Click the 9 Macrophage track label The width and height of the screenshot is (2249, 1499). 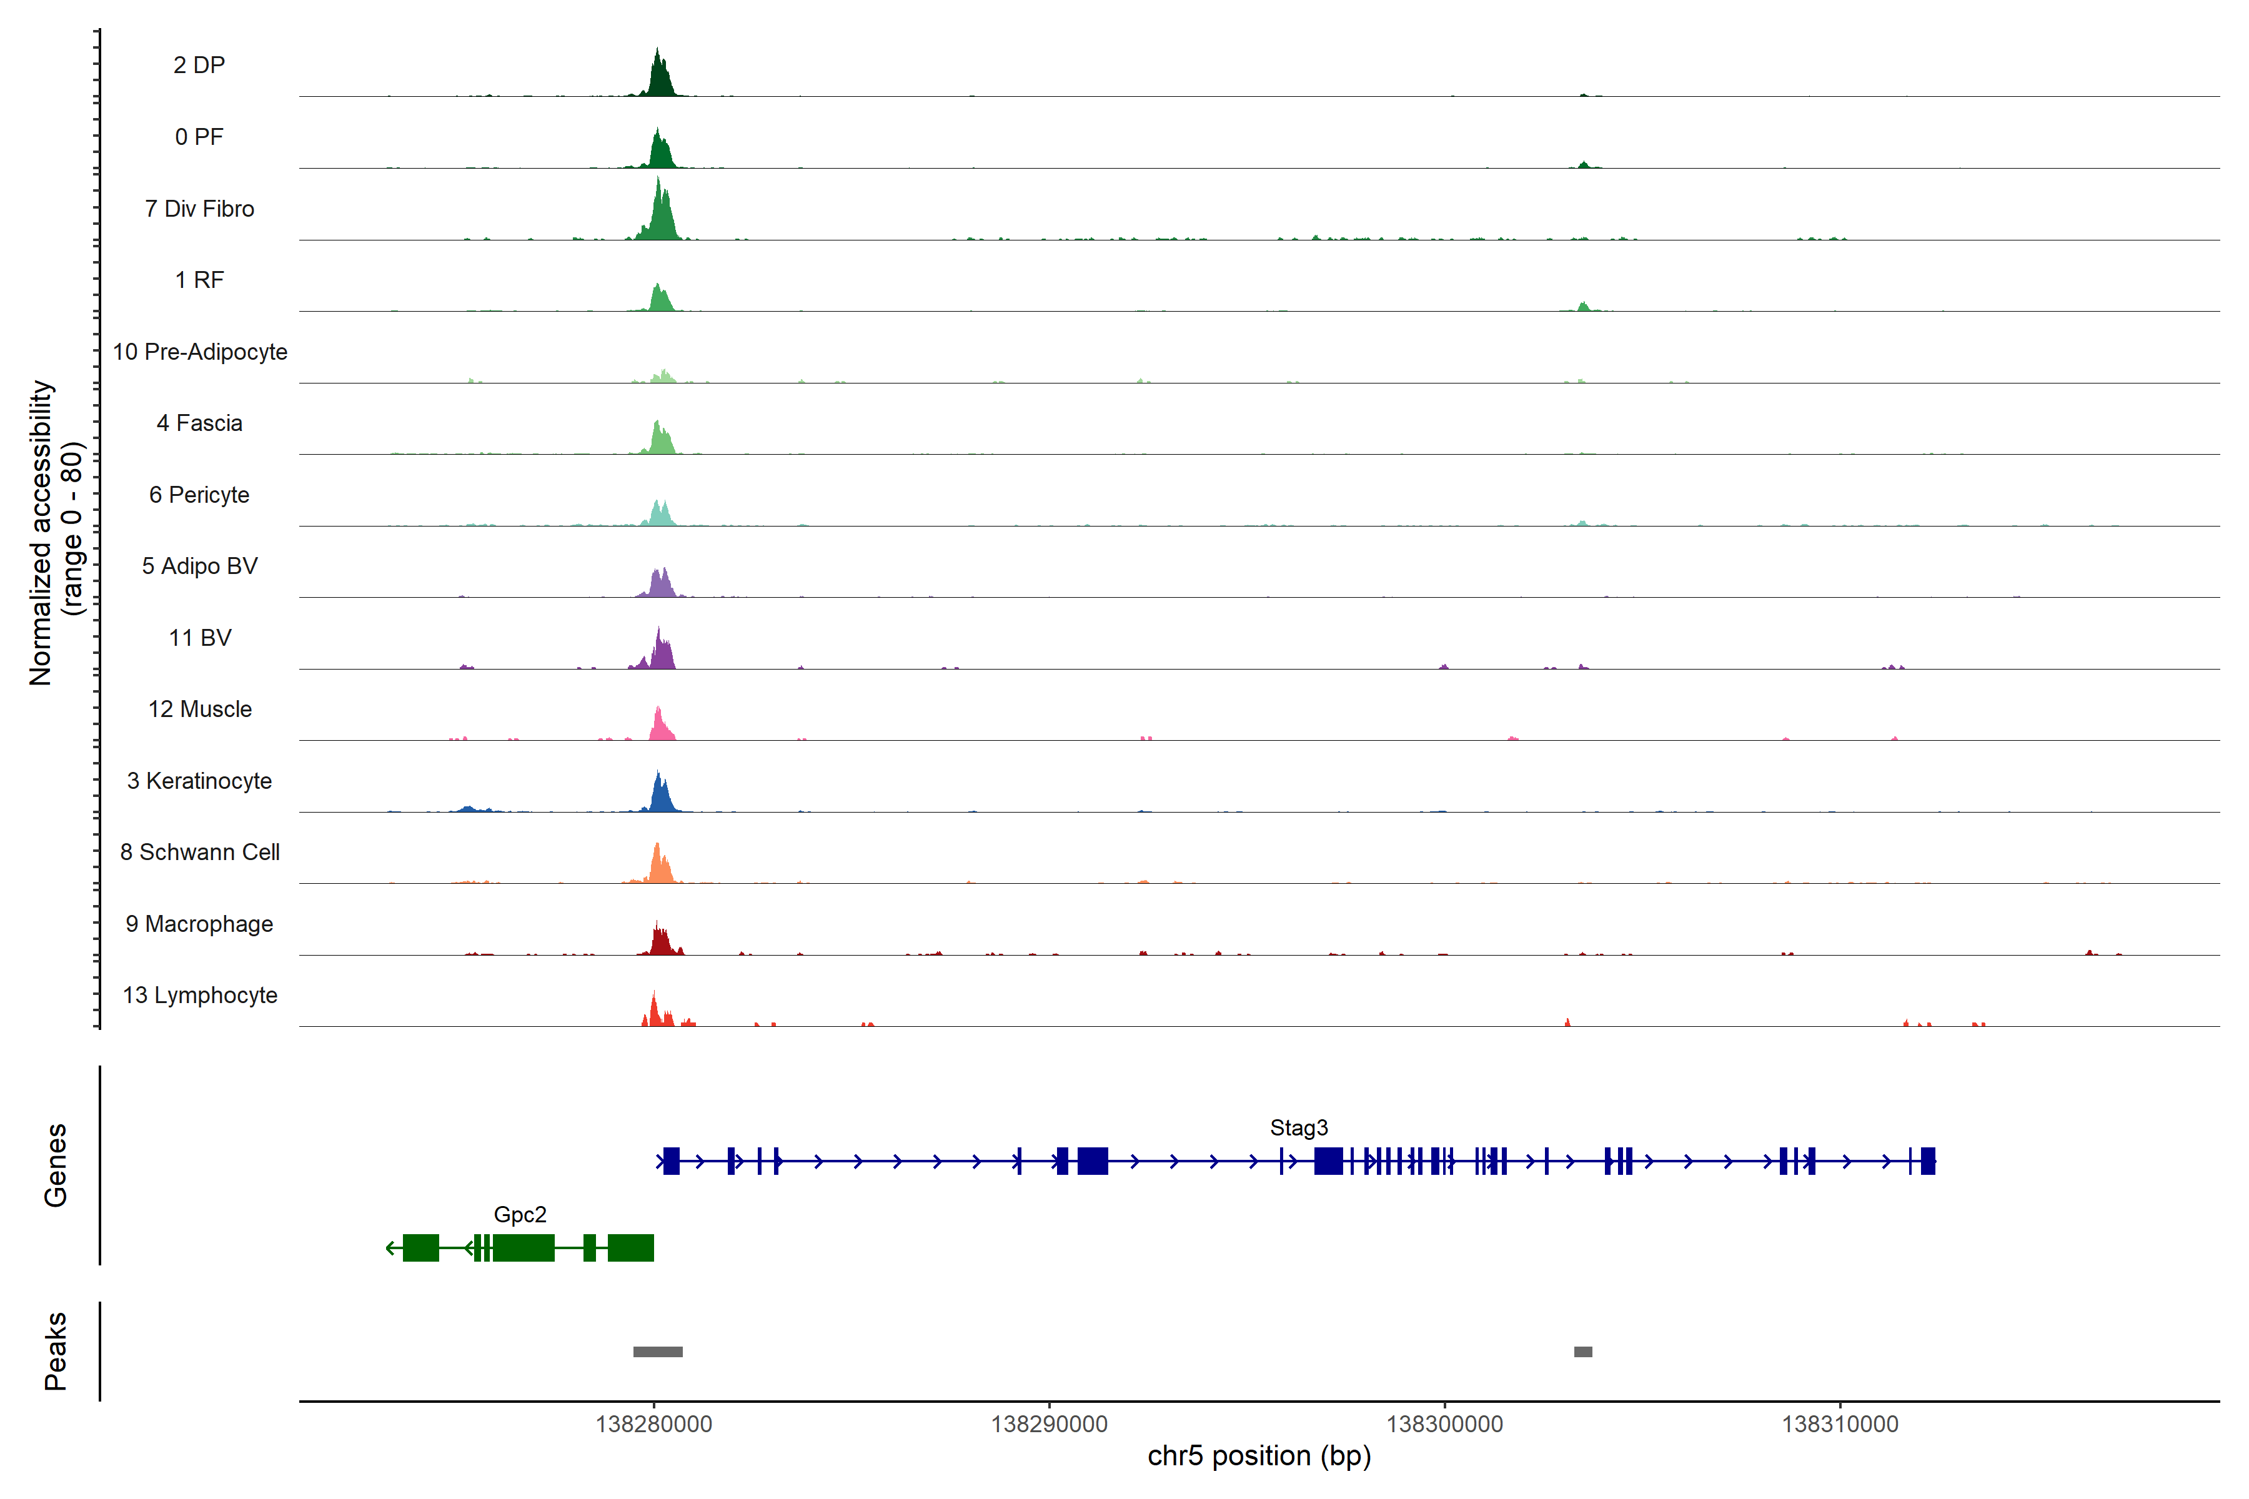(199, 924)
